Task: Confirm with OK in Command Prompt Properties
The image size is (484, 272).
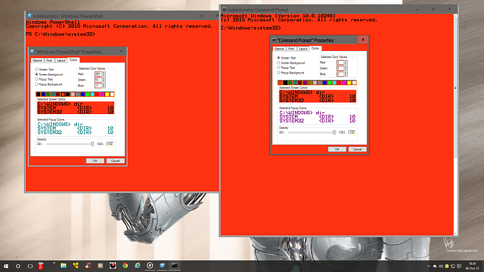Action: (x=337, y=149)
